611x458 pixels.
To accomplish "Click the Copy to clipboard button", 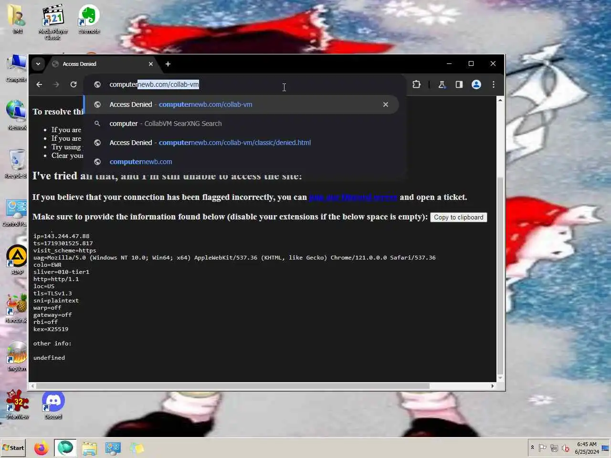I will 458,217.
